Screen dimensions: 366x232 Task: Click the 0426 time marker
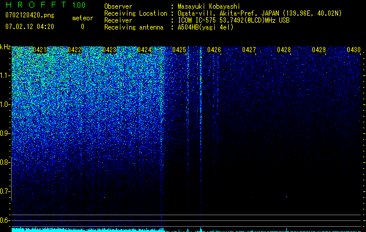pyautogui.click(x=214, y=50)
